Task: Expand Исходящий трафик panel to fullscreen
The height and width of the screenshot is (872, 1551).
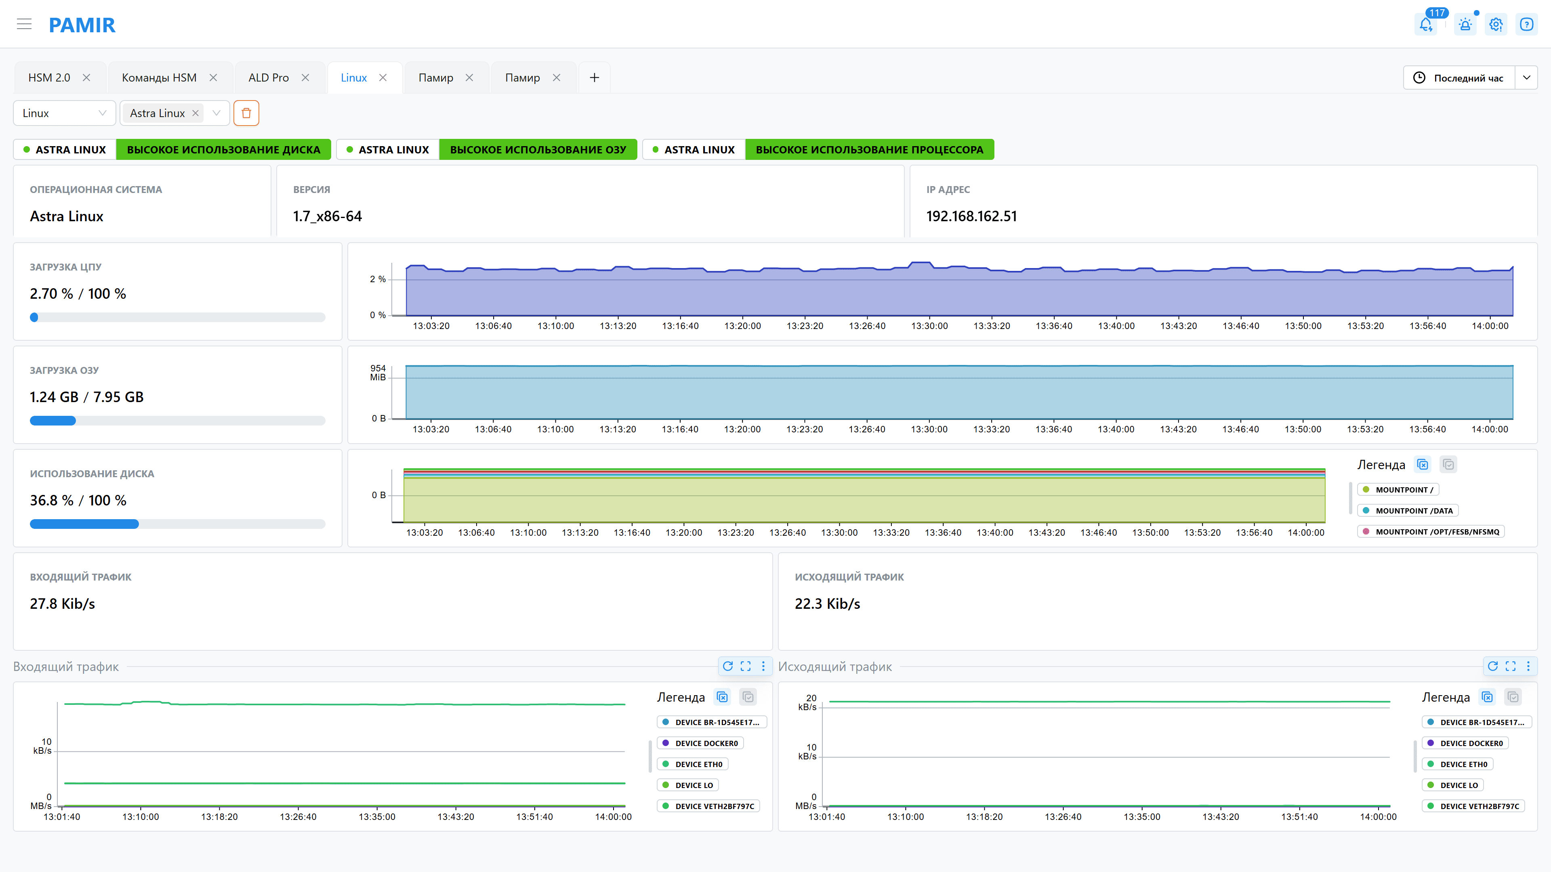Action: [1511, 666]
